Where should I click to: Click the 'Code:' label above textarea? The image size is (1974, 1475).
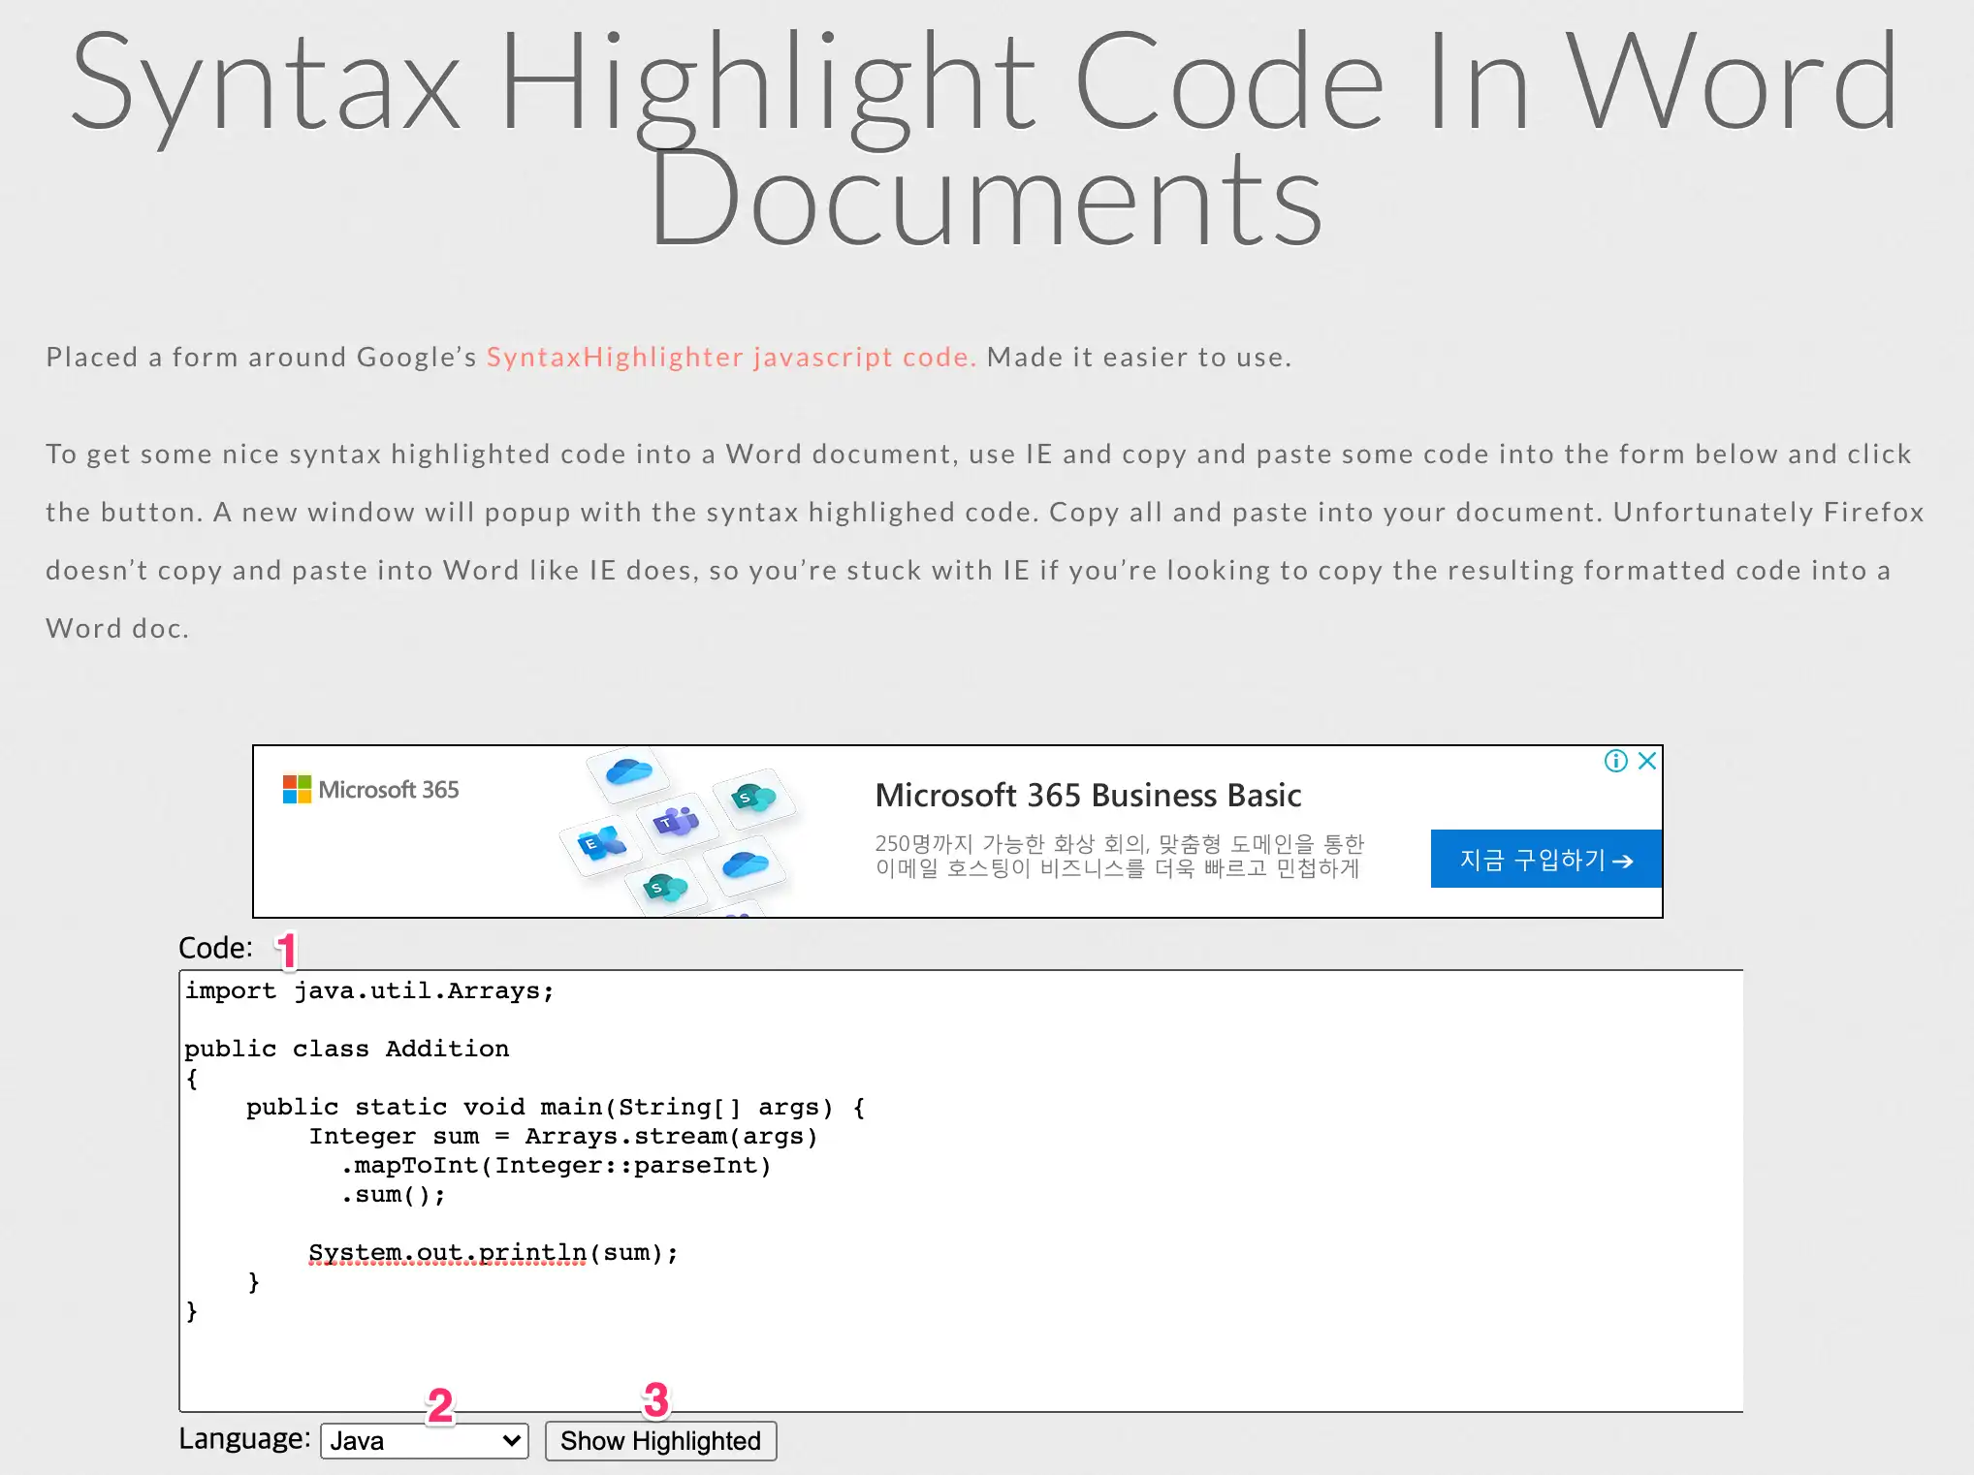point(215,947)
